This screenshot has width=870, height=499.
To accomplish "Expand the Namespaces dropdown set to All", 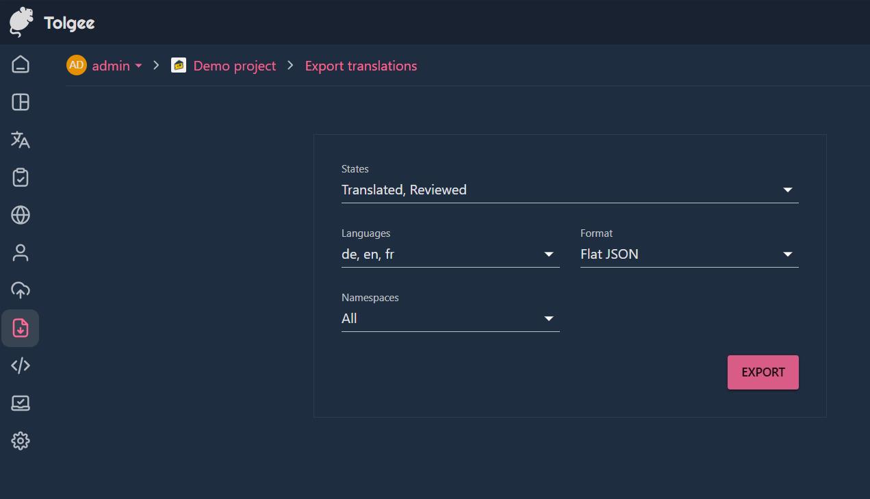I will pos(450,318).
